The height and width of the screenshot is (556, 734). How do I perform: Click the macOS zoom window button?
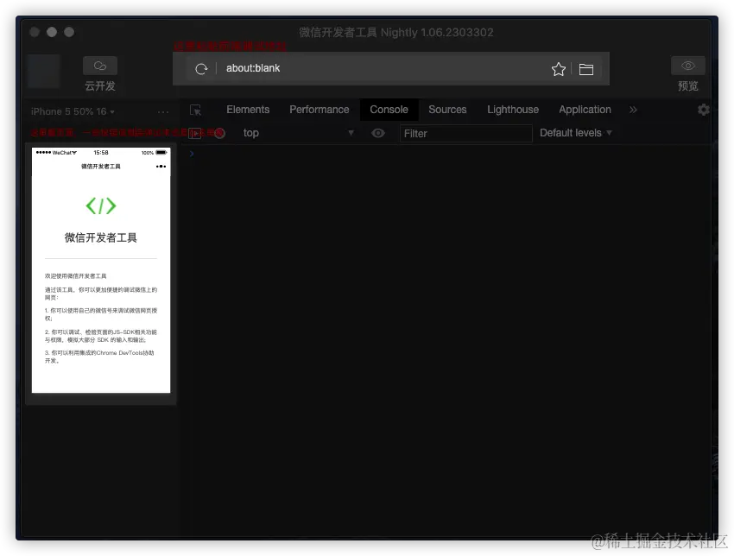tap(69, 32)
